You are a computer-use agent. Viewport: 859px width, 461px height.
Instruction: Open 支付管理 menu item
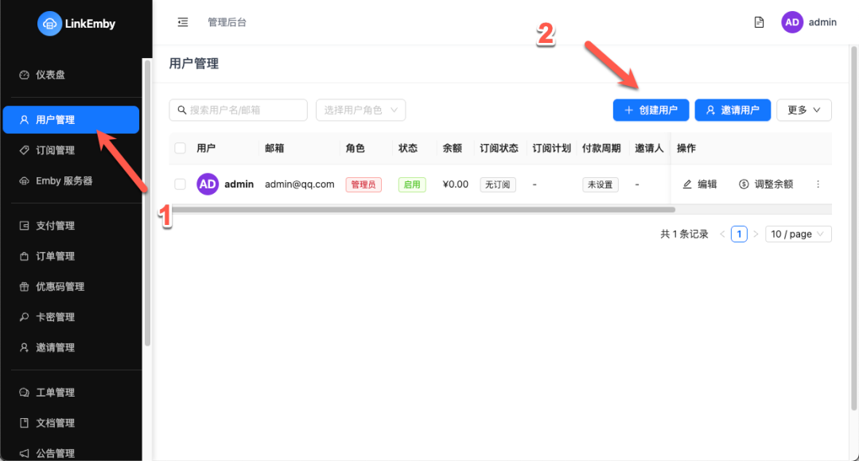tap(72, 226)
